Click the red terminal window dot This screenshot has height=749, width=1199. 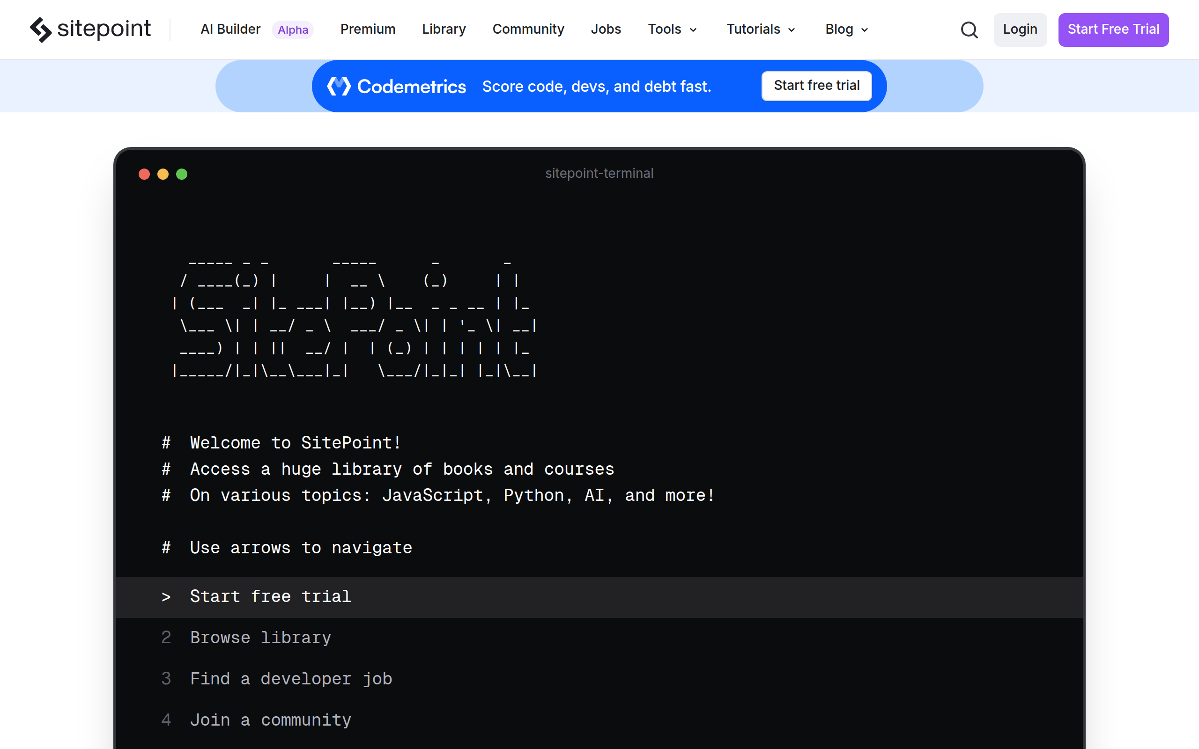144,174
